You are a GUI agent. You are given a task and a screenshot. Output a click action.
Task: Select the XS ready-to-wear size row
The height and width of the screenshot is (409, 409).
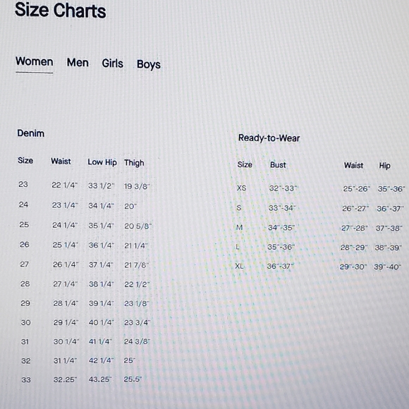point(321,188)
